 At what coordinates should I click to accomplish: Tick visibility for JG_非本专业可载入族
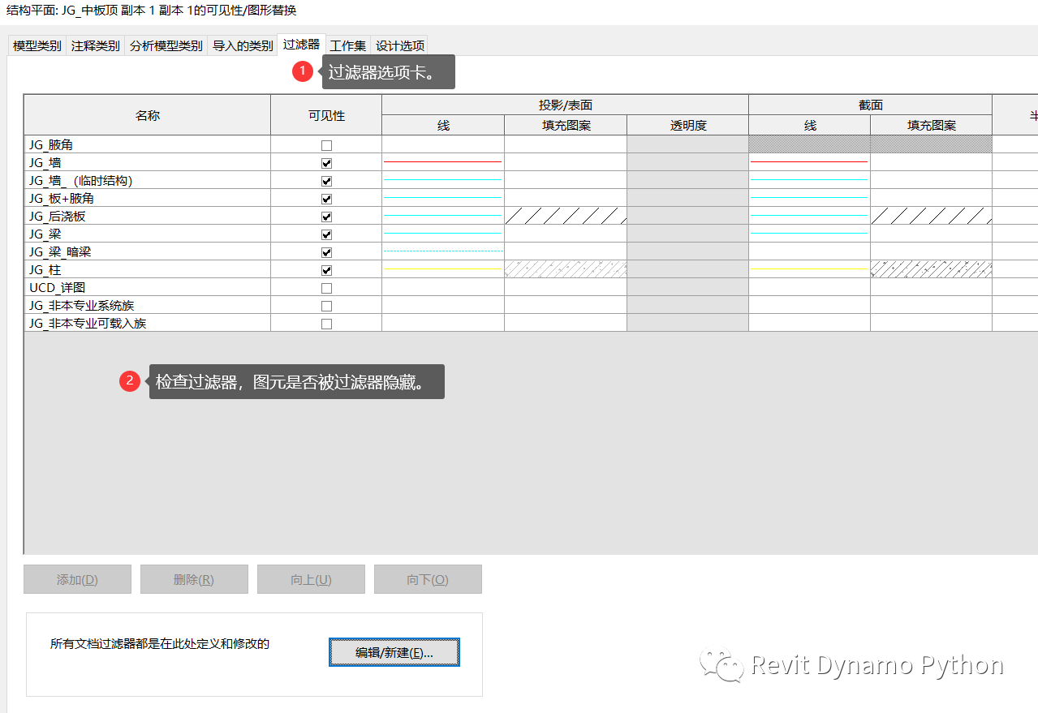point(326,324)
